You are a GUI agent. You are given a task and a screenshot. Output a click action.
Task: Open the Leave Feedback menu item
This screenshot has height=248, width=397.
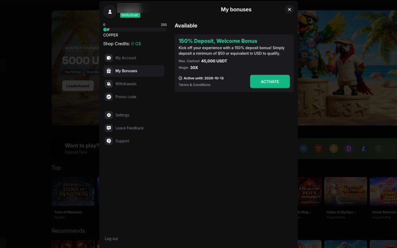click(133, 128)
